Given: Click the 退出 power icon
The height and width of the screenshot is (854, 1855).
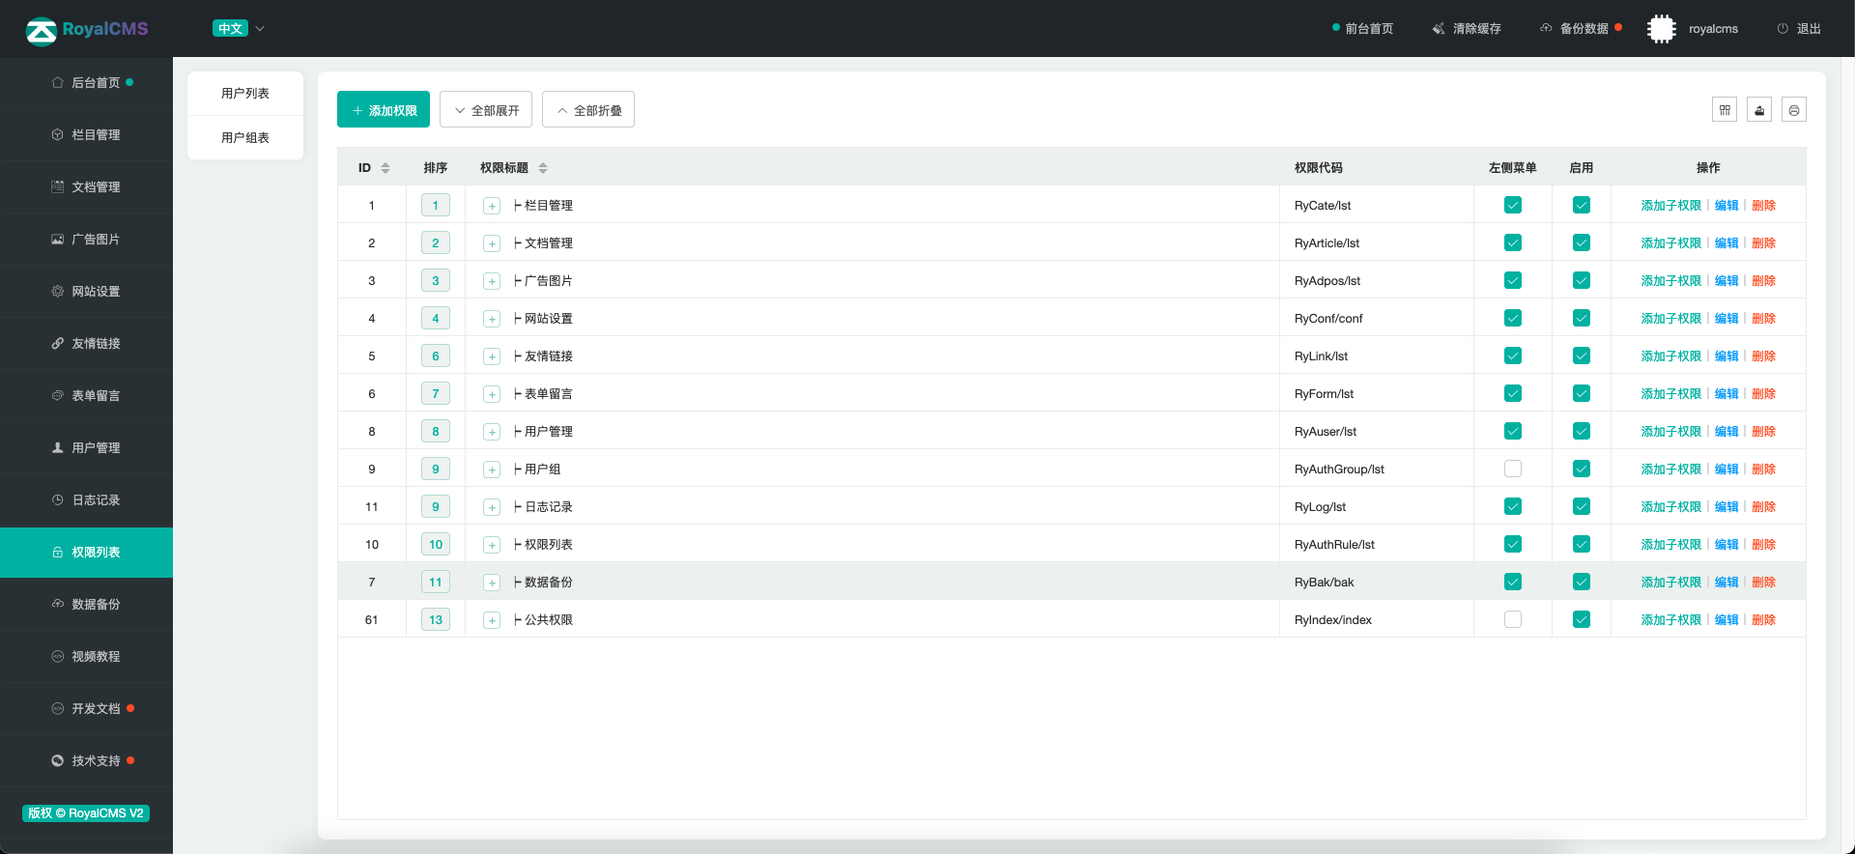Looking at the screenshot, I should [x=1783, y=29].
